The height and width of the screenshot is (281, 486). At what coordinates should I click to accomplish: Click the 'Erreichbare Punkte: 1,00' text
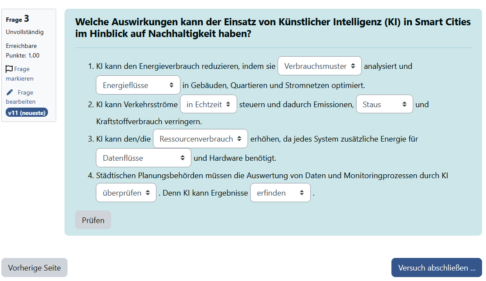tap(23, 51)
